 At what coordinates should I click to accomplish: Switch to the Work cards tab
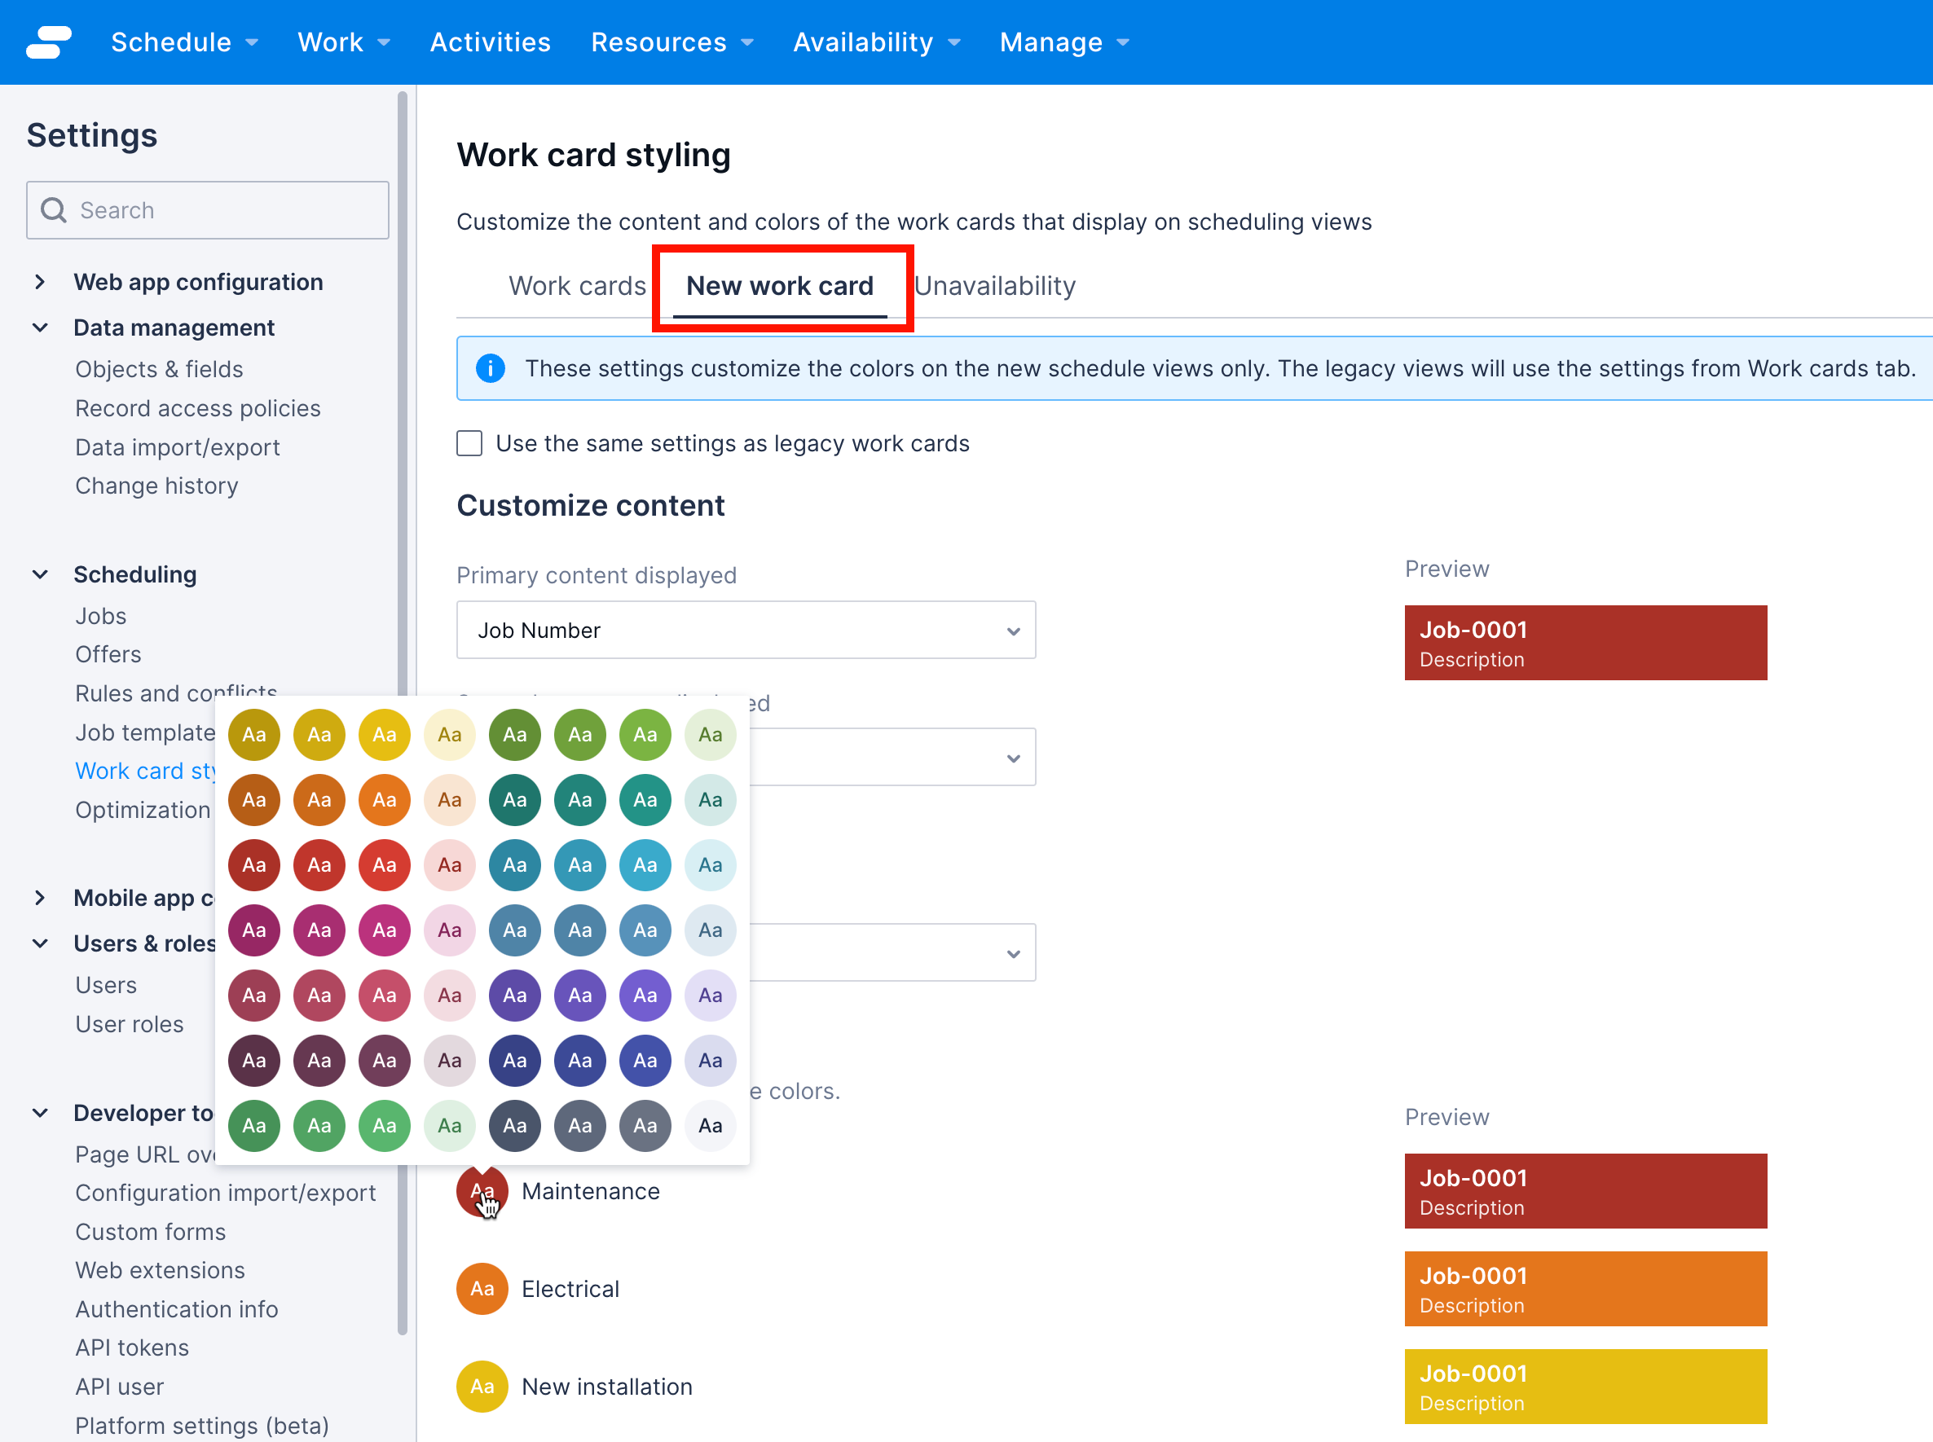tap(577, 285)
